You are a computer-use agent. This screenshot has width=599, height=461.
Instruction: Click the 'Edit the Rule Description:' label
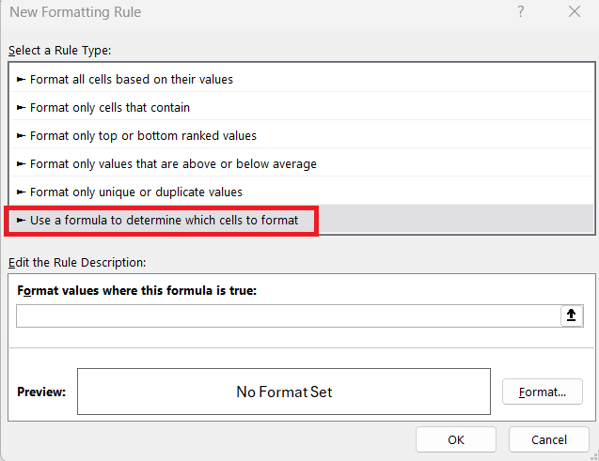77,262
